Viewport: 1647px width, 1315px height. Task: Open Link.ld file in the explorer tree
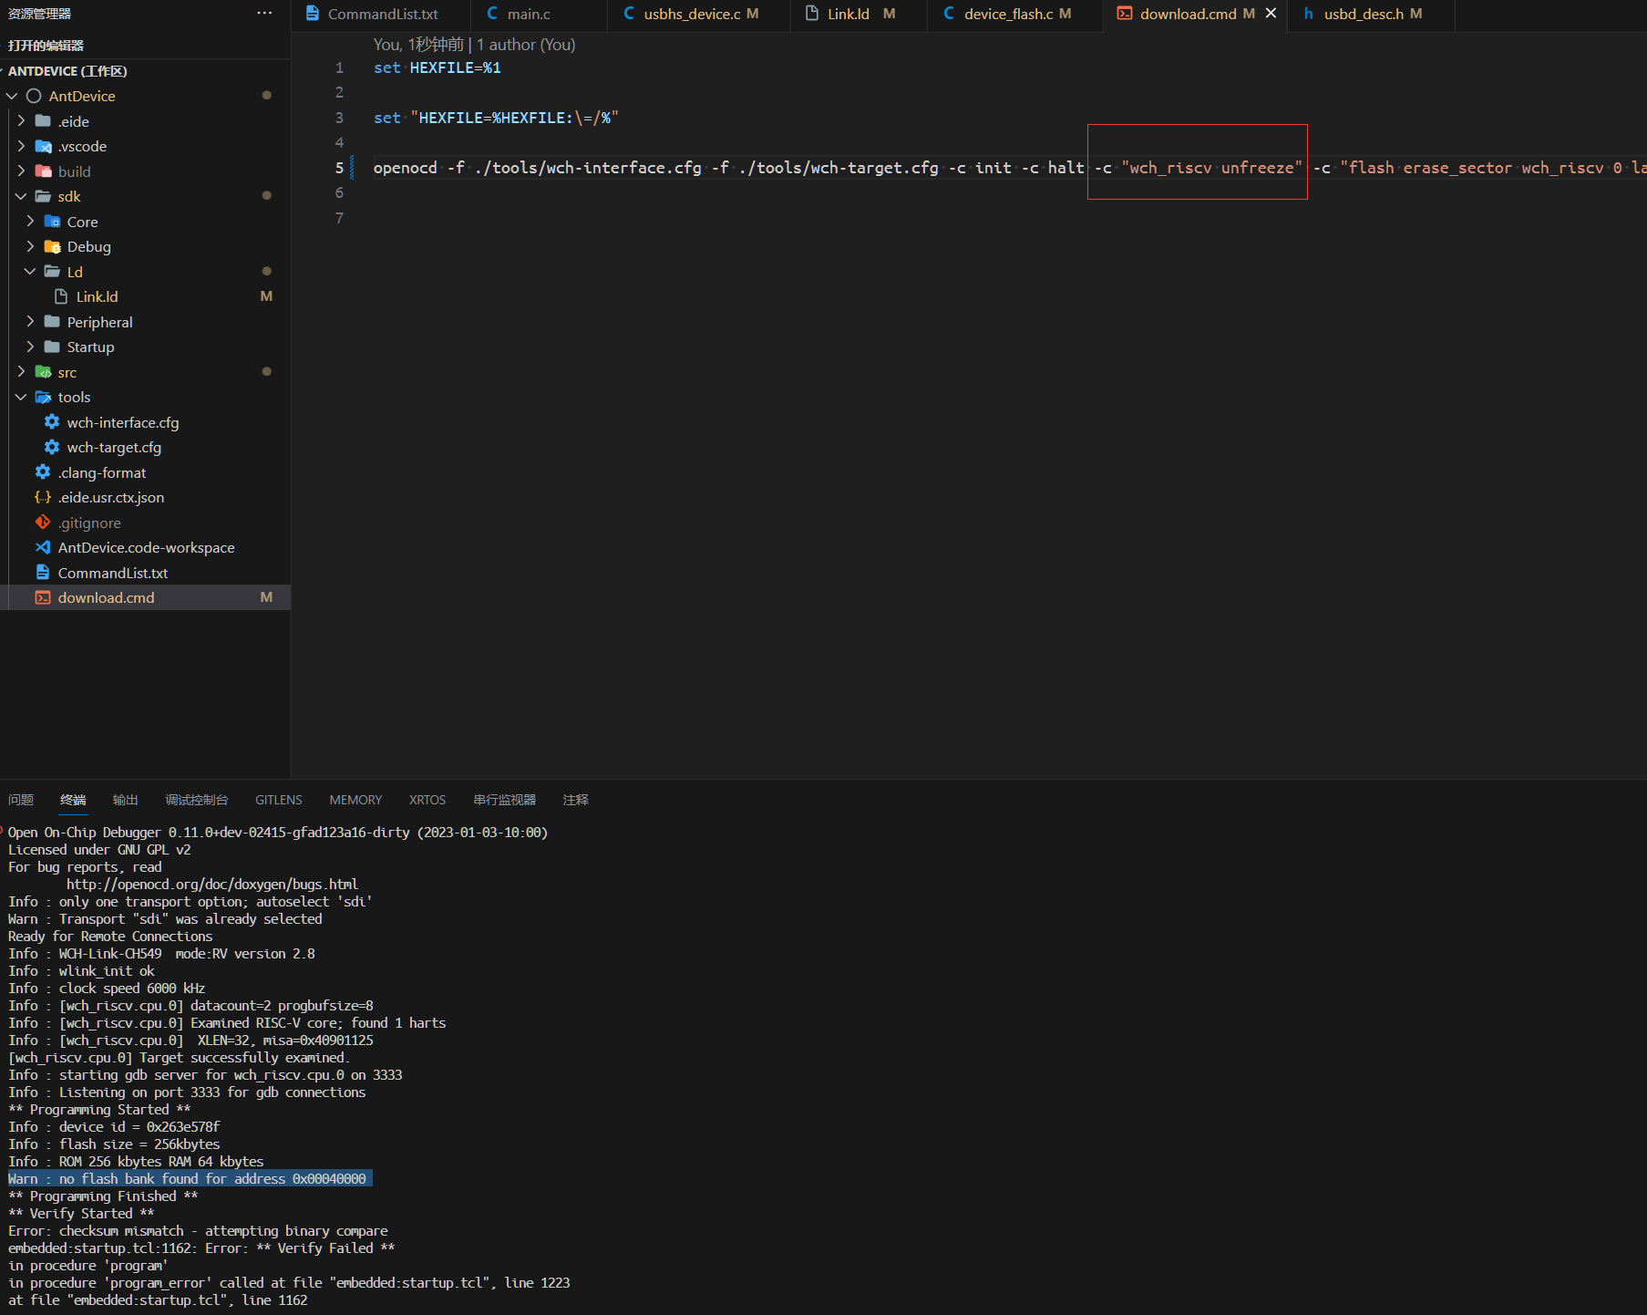point(97,296)
